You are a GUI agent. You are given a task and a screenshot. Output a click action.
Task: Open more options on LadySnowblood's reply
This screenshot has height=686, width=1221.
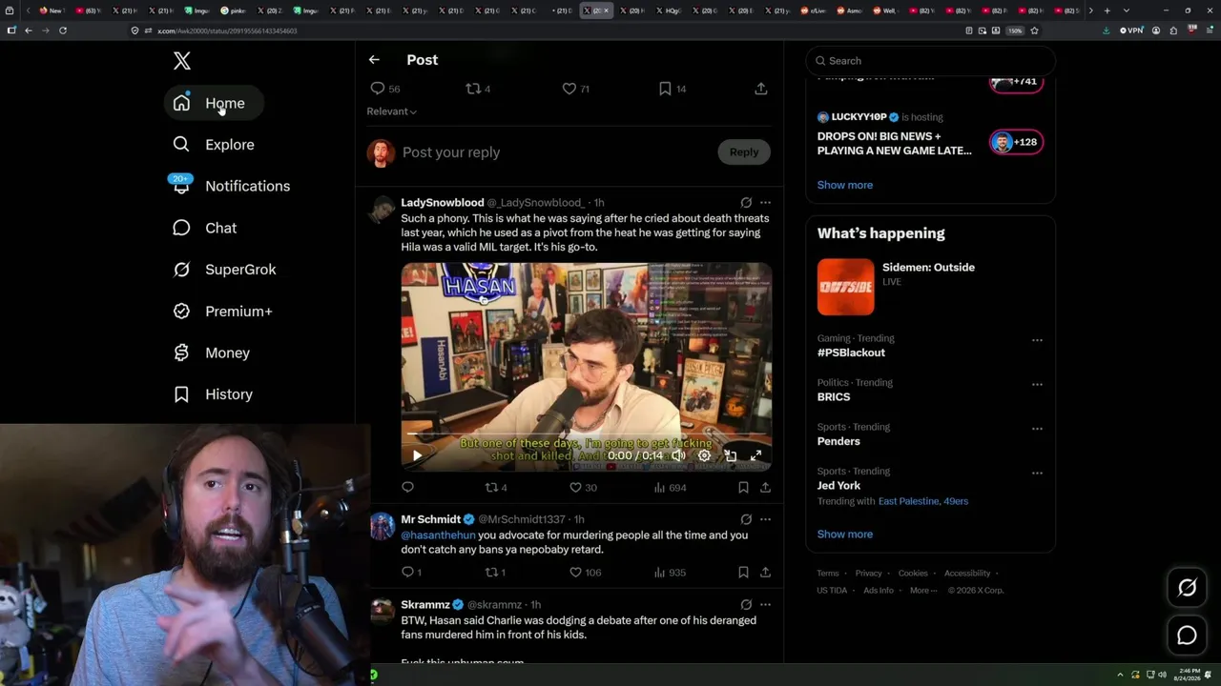point(765,203)
